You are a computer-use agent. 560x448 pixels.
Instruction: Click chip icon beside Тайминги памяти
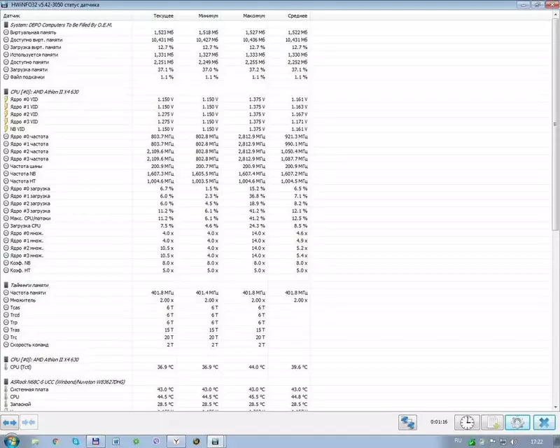6,285
